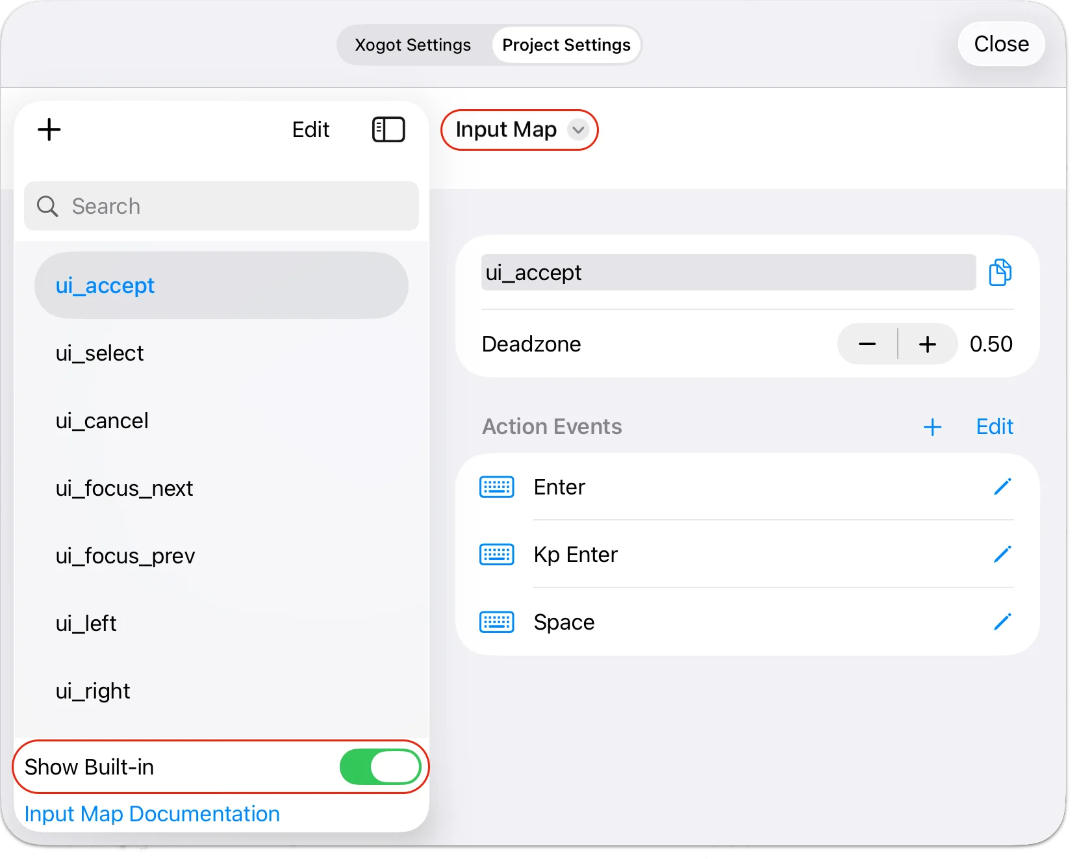Click the keyboard icon beside Enter

point(496,487)
